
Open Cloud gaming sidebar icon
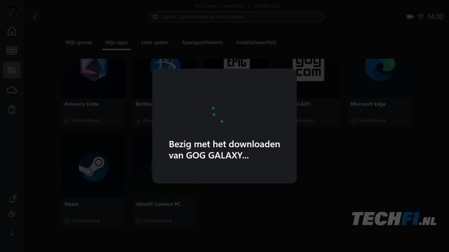click(12, 90)
